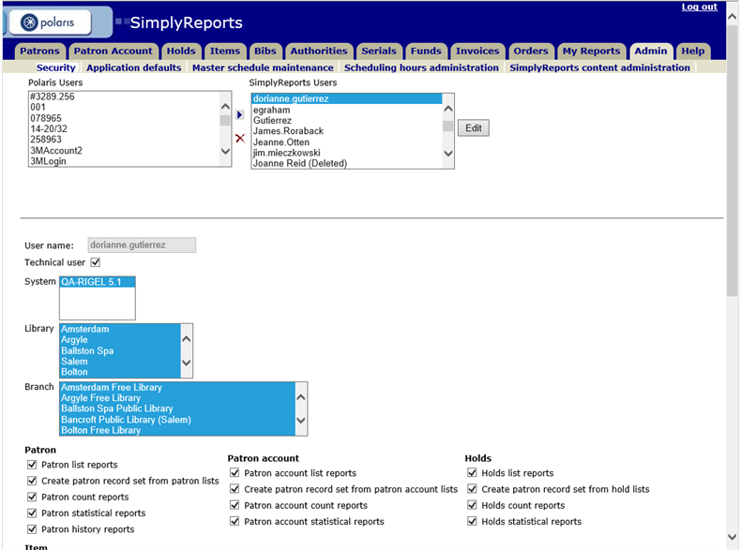The width and height of the screenshot is (741, 550).
Task: Click the Polaris logo
Action: (50, 22)
